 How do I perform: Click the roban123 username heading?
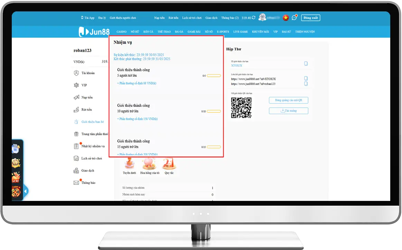[x=83, y=50]
